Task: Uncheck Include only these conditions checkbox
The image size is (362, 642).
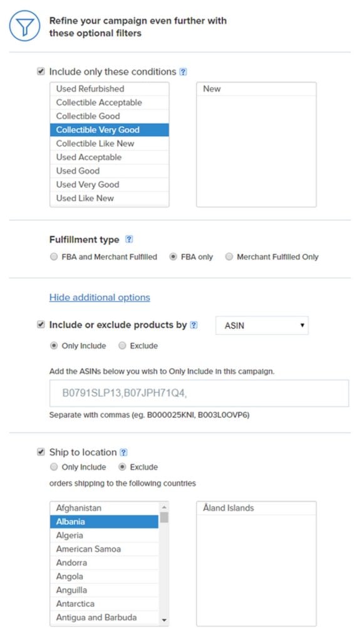Action: point(41,71)
